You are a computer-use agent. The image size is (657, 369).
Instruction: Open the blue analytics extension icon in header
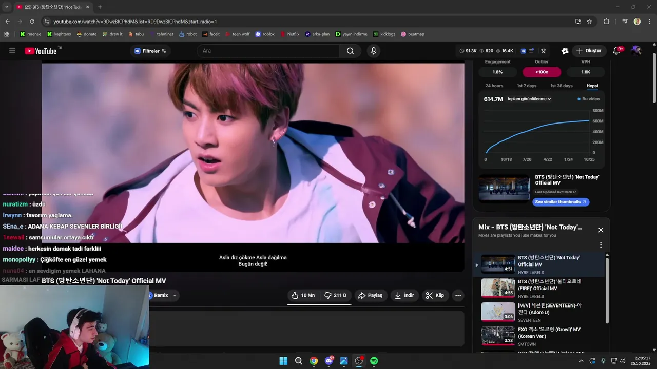523,51
